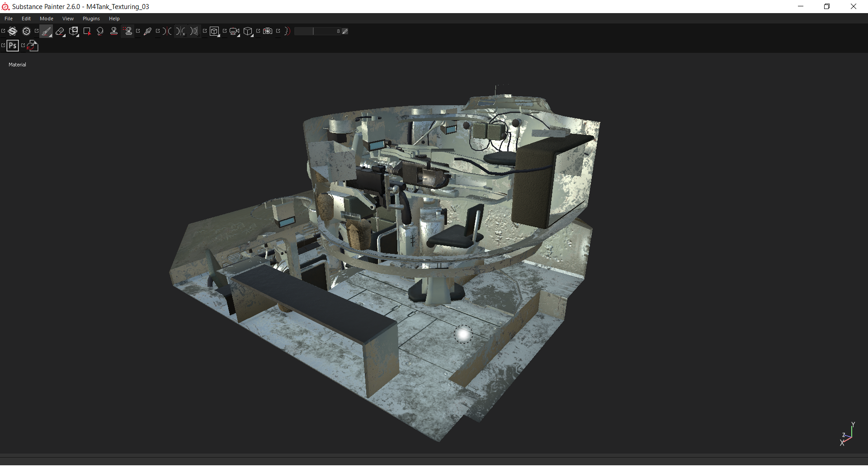Open the Help menu
The width and height of the screenshot is (868, 468).
tap(114, 19)
